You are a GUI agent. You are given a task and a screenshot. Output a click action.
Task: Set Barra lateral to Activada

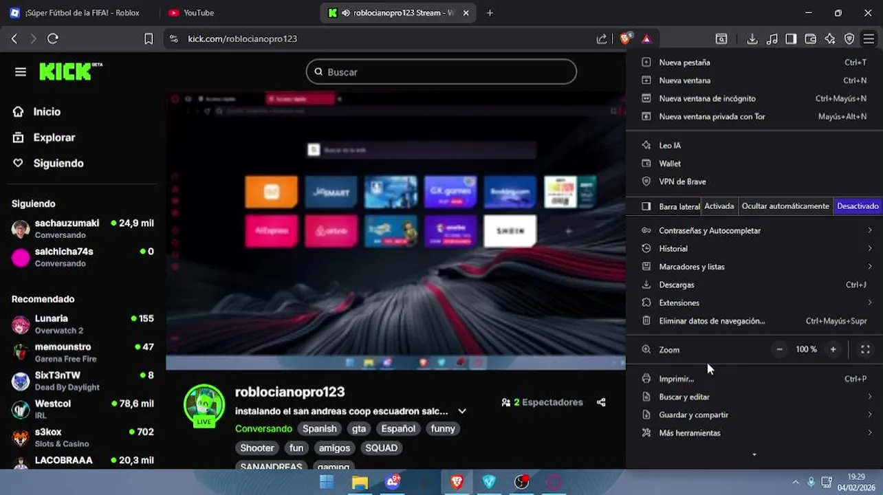point(719,206)
